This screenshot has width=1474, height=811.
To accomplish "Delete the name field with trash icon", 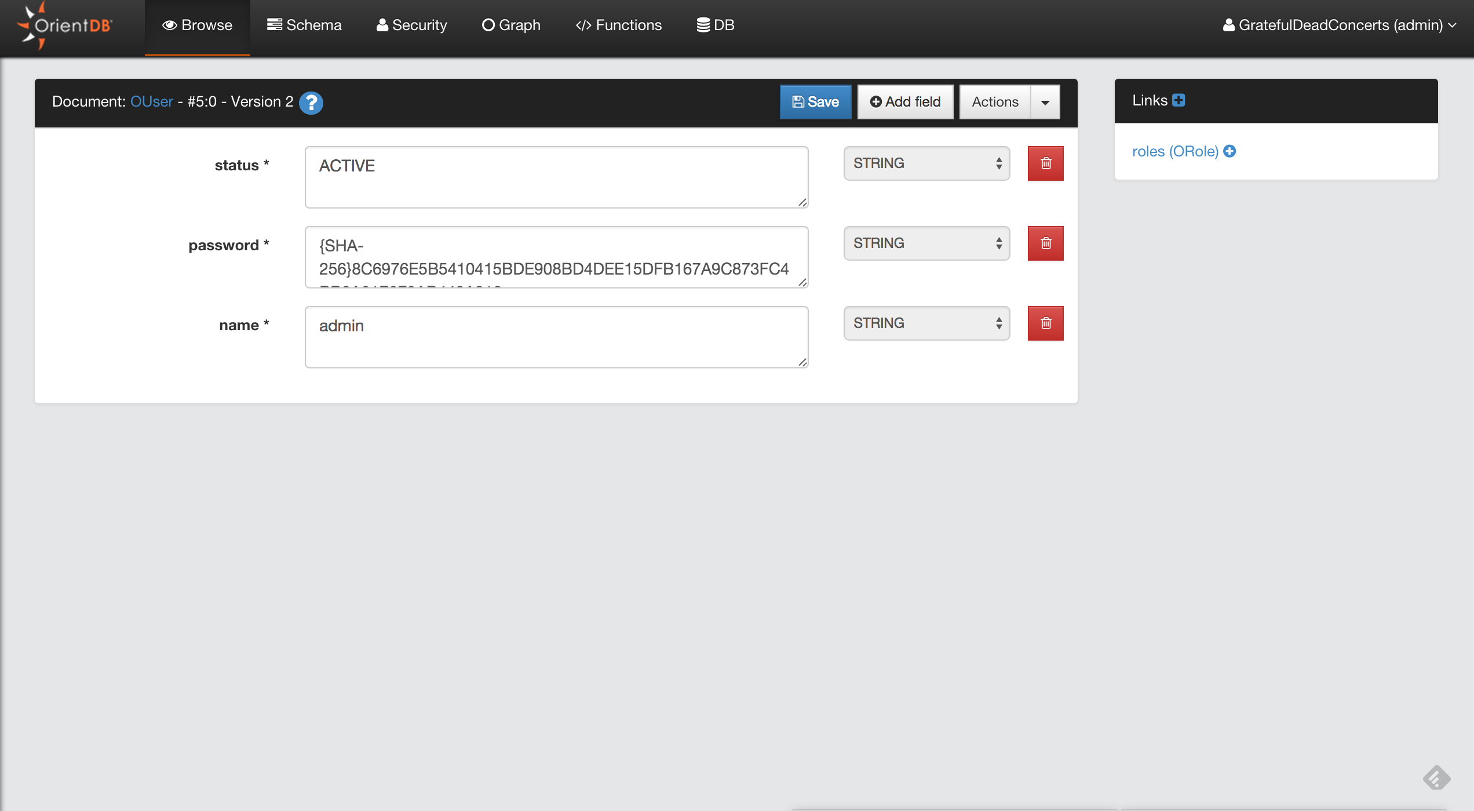I will tap(1045, 323).
